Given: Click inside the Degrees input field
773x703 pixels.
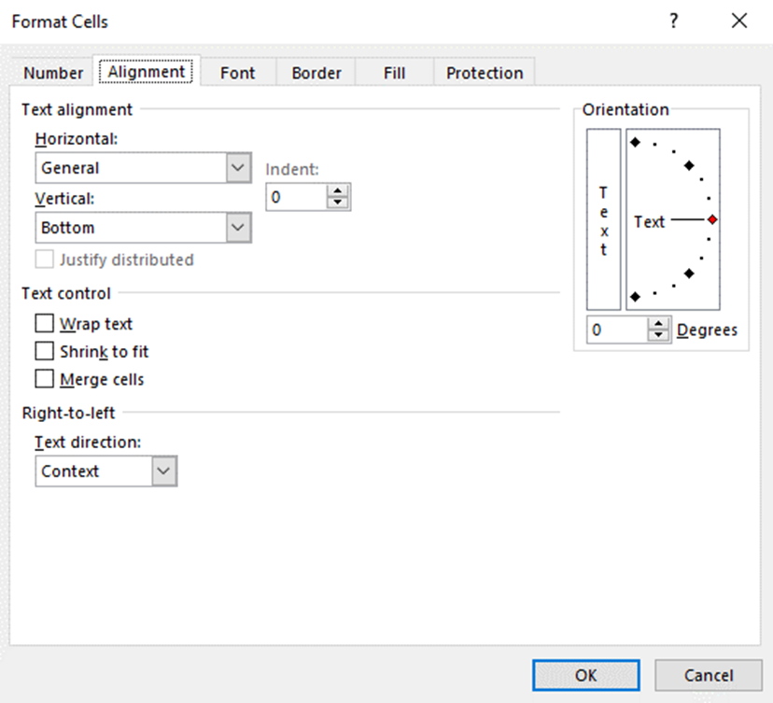Looking at the screenshot, I should [616, 330].
